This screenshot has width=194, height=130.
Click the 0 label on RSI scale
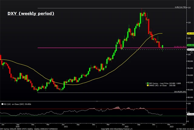tap(188, 121)
